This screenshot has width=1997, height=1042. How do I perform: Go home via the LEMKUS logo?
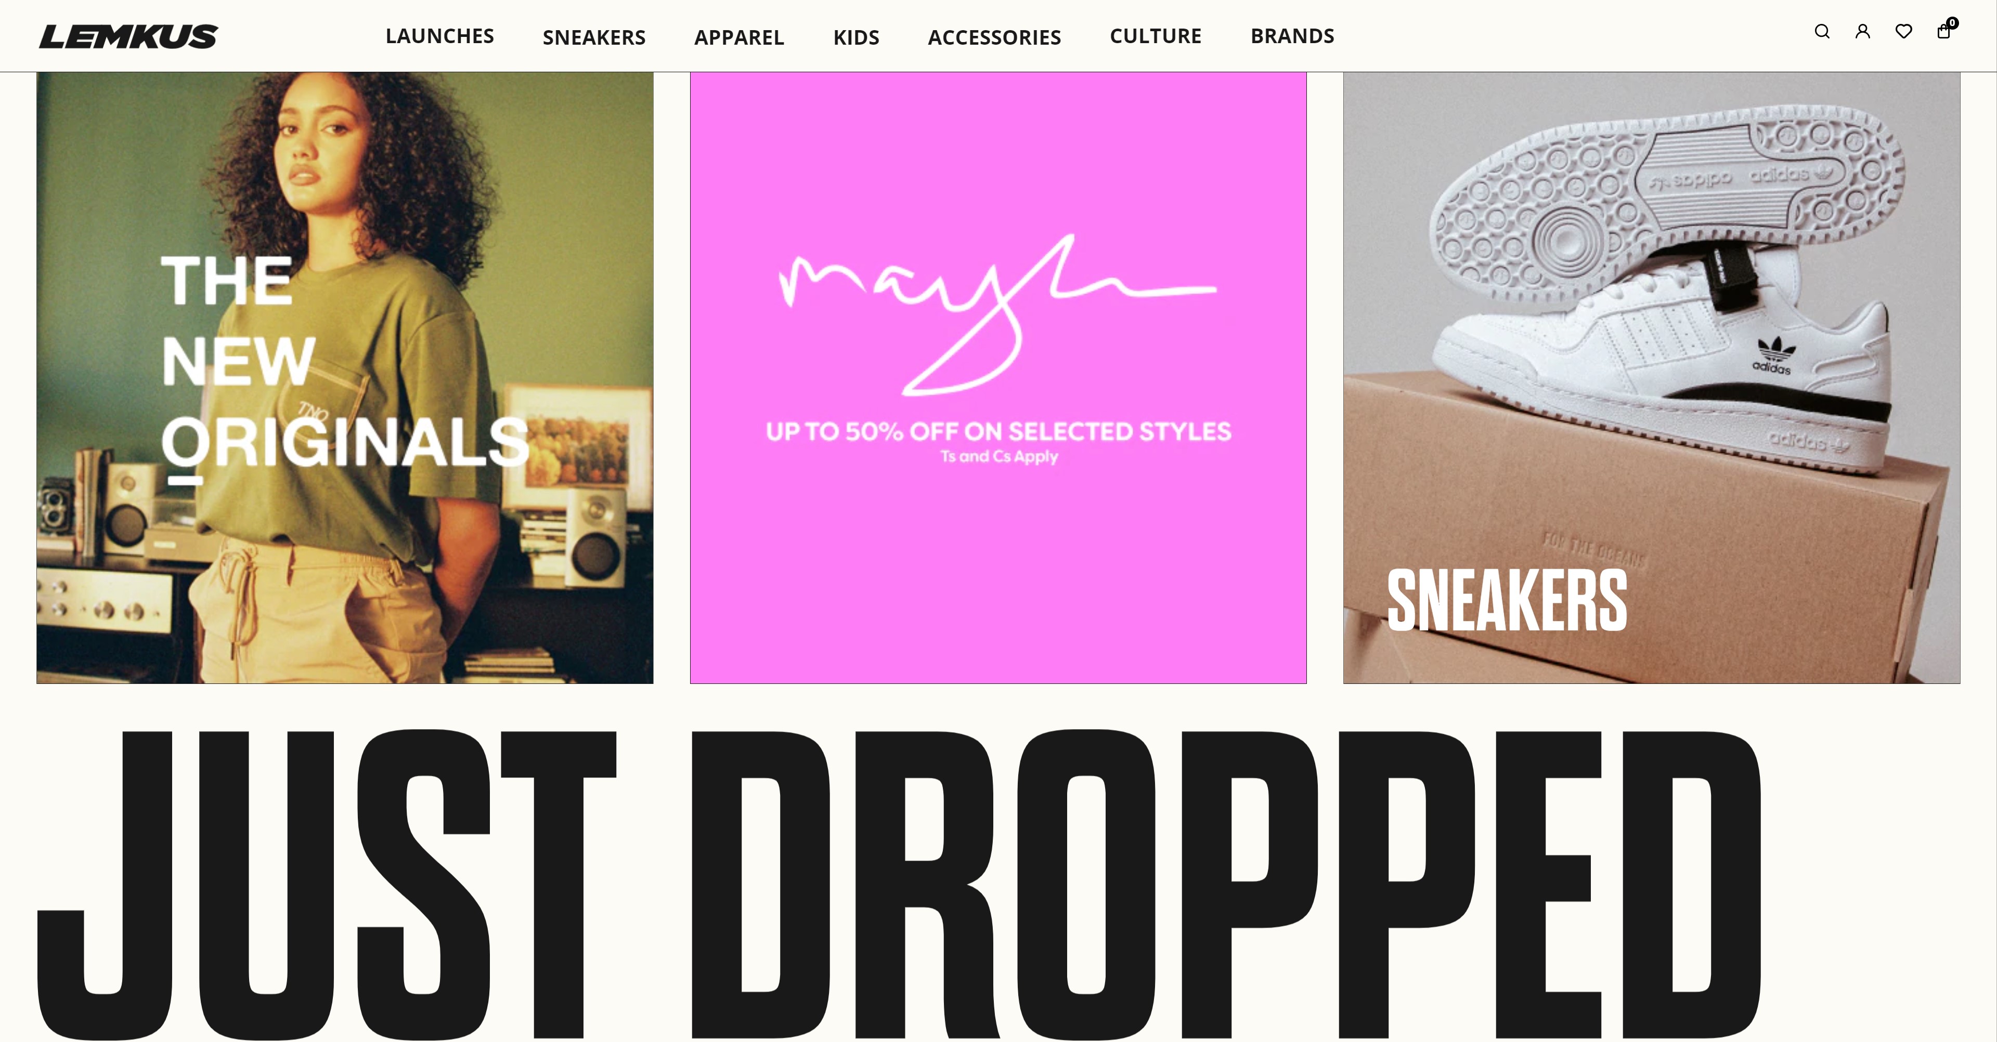point(128,36)
